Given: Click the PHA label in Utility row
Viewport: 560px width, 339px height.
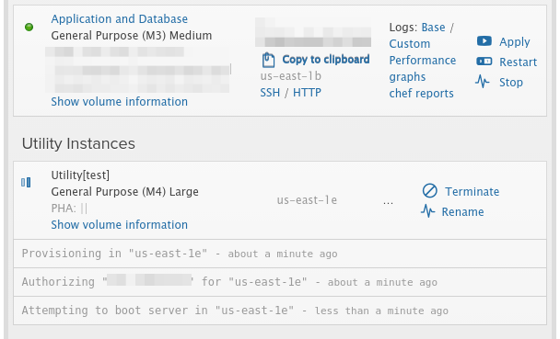Looking at the screenshot, I should (64, 208).
